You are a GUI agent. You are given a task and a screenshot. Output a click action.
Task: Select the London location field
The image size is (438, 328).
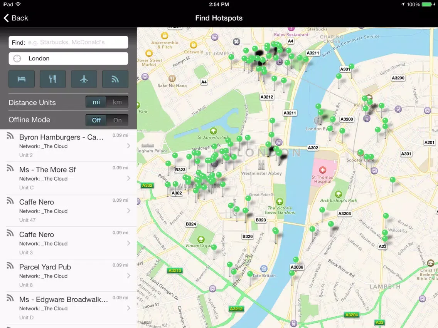(x=69, y=58)
